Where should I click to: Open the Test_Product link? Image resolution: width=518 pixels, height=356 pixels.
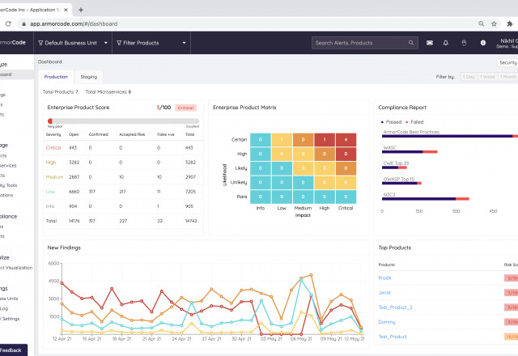pos(393,337)
